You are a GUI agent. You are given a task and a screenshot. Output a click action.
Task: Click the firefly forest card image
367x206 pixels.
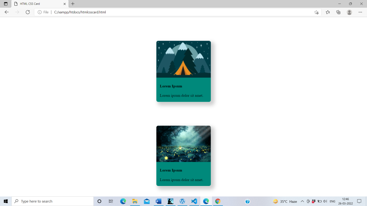[x=183, y=144]
